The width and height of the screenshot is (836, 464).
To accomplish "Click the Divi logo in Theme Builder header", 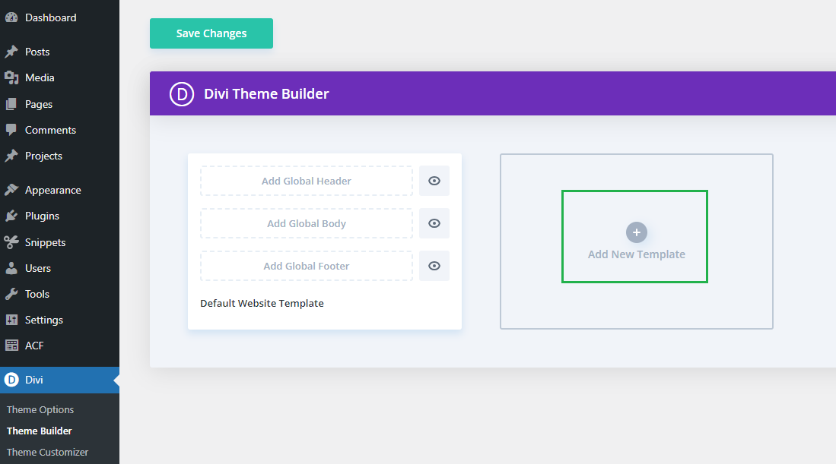I will coord(182,94).
